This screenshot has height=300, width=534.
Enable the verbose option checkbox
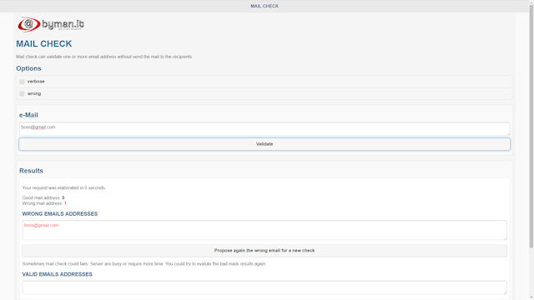click(22, 82)
